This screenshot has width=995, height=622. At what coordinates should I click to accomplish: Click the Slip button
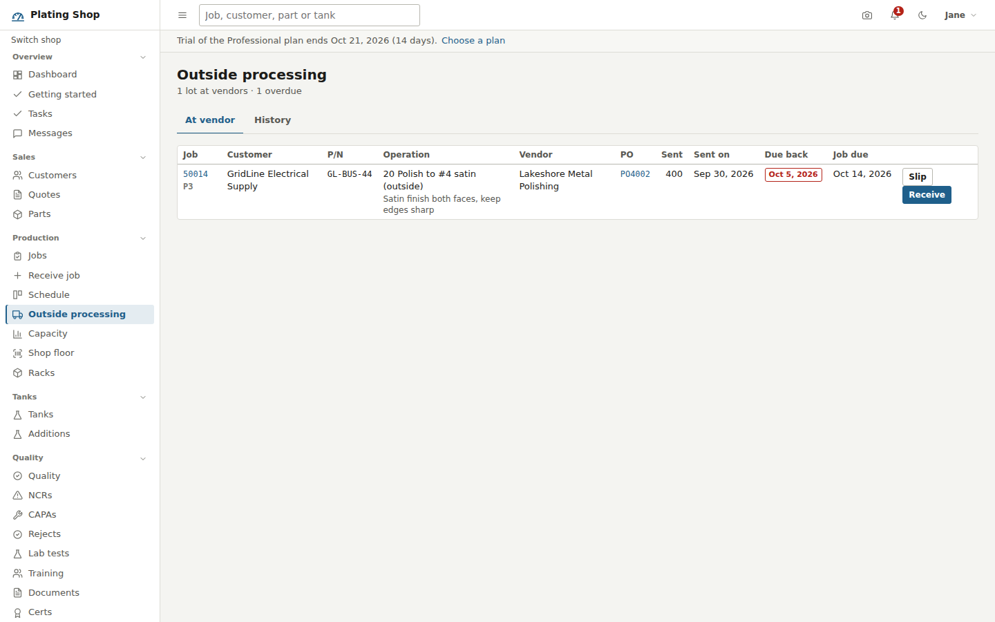(x=918, y=177)
